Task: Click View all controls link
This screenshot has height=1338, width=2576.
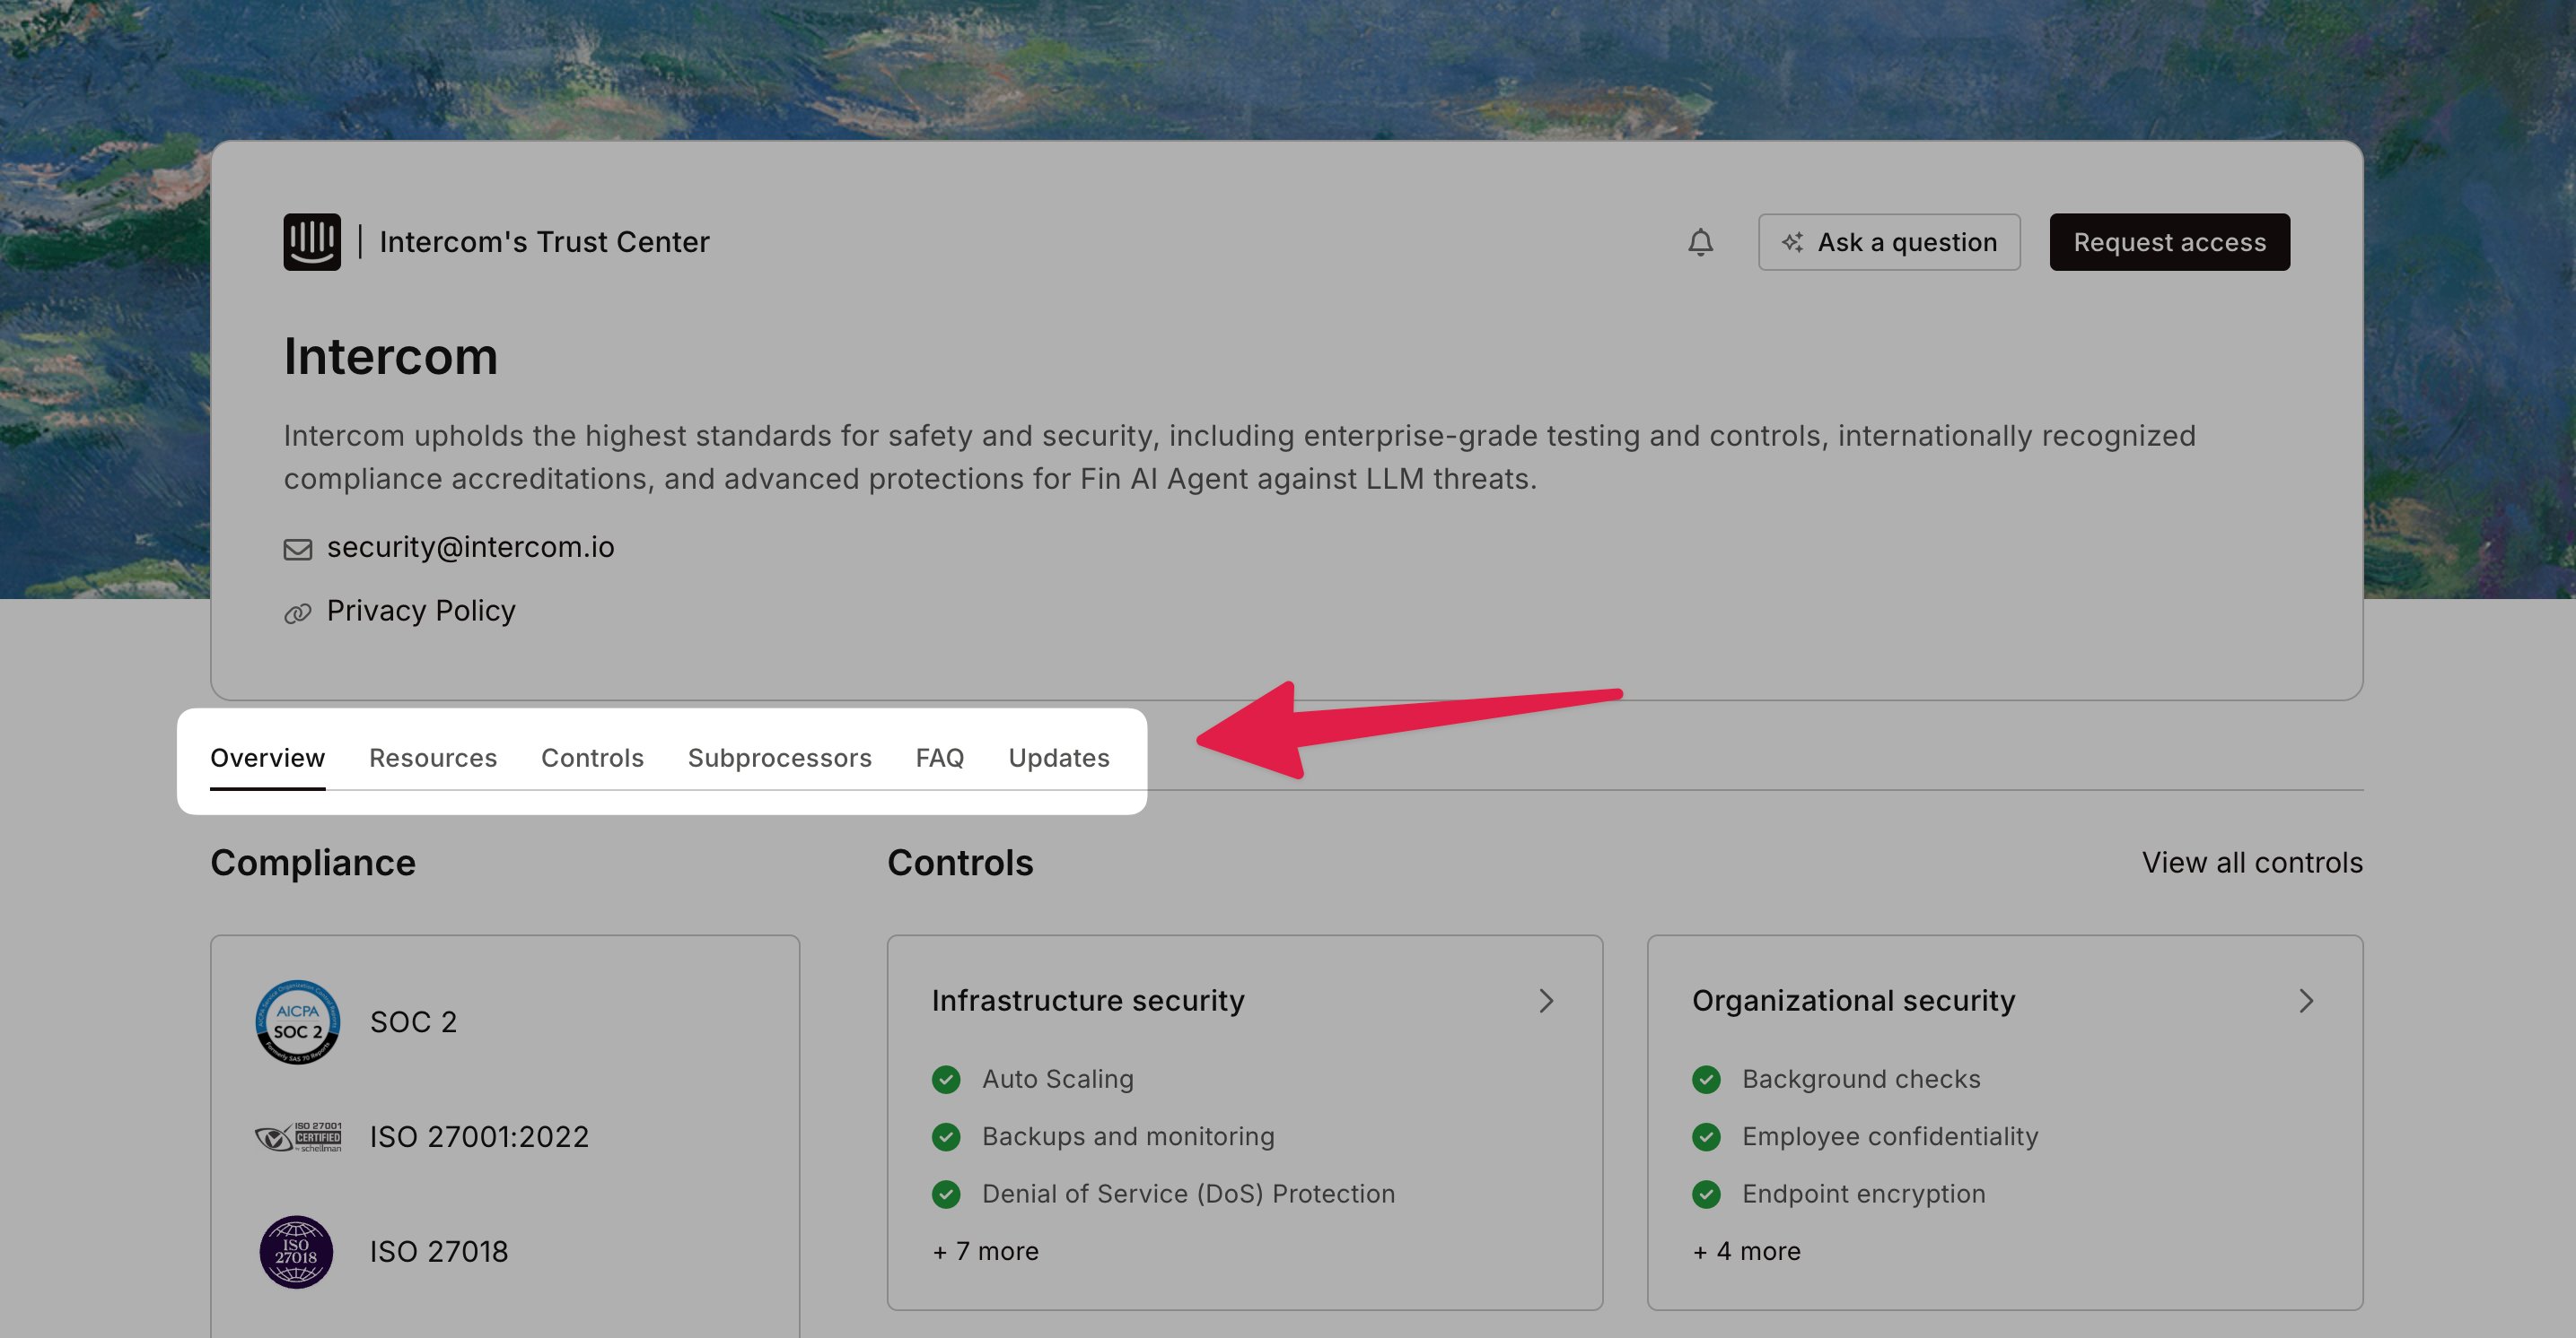Action: 2252,863
